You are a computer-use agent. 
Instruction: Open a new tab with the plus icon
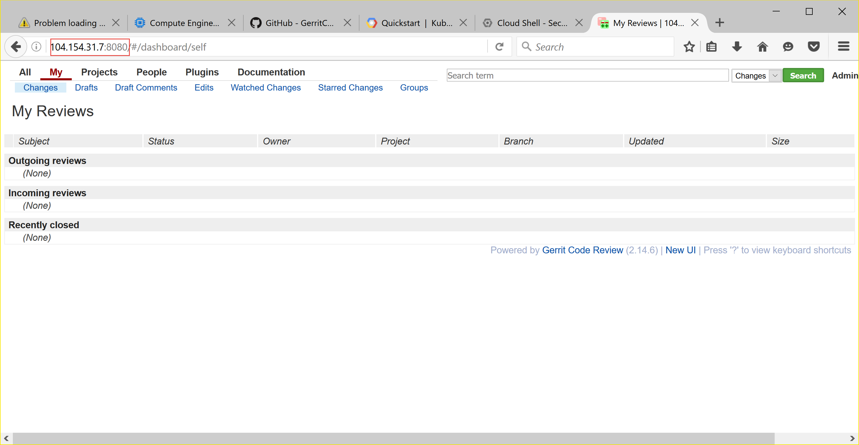pyautogui.click(x=720, y=23)
